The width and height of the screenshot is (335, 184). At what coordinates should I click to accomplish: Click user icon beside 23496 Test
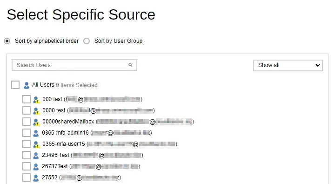tap(36, 156)
